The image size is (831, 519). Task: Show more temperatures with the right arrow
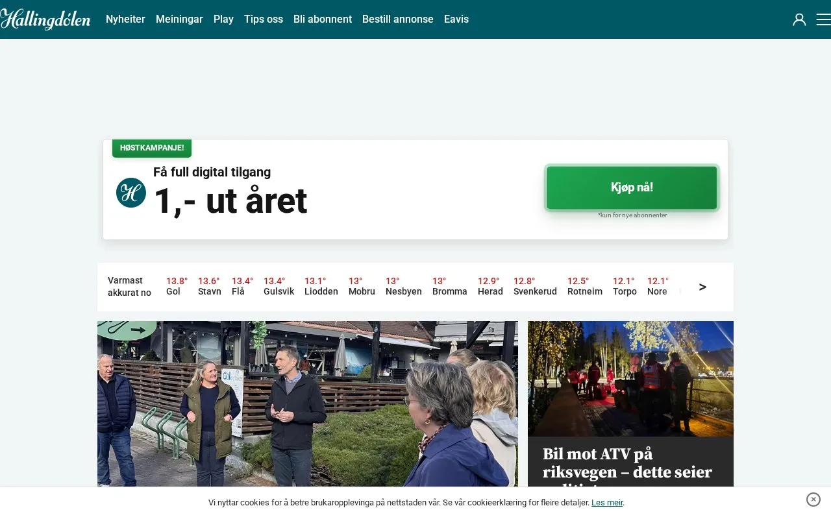(x=702, y=287)
